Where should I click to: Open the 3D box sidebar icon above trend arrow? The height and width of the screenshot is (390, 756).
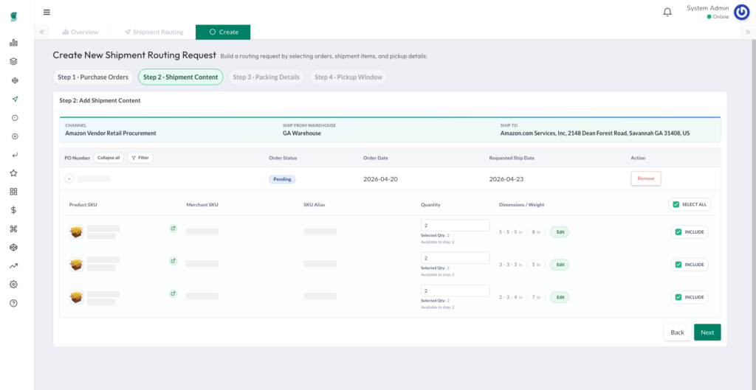tap(13, 247)
